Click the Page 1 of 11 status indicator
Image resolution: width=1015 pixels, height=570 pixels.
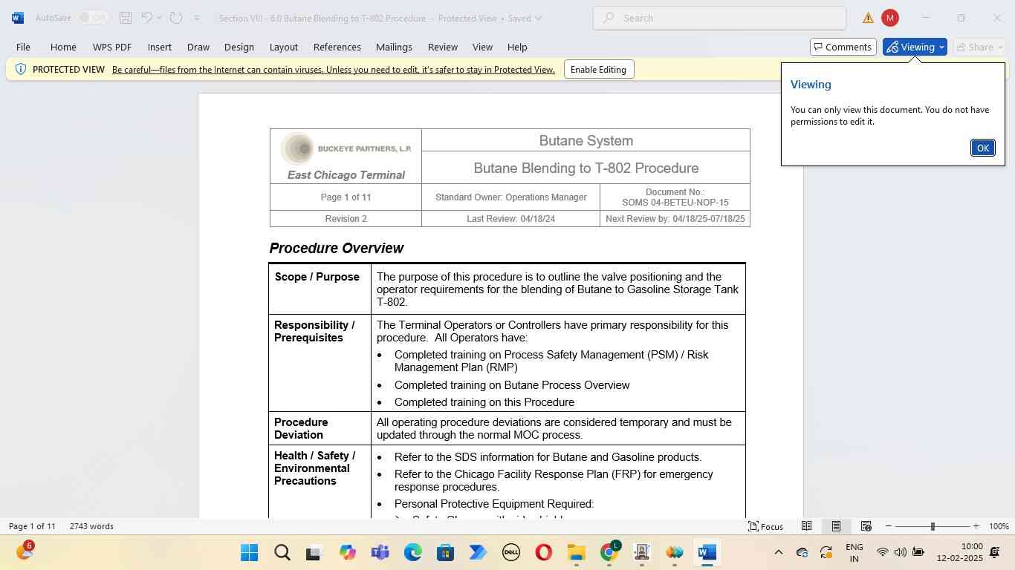tap(32, 526)
